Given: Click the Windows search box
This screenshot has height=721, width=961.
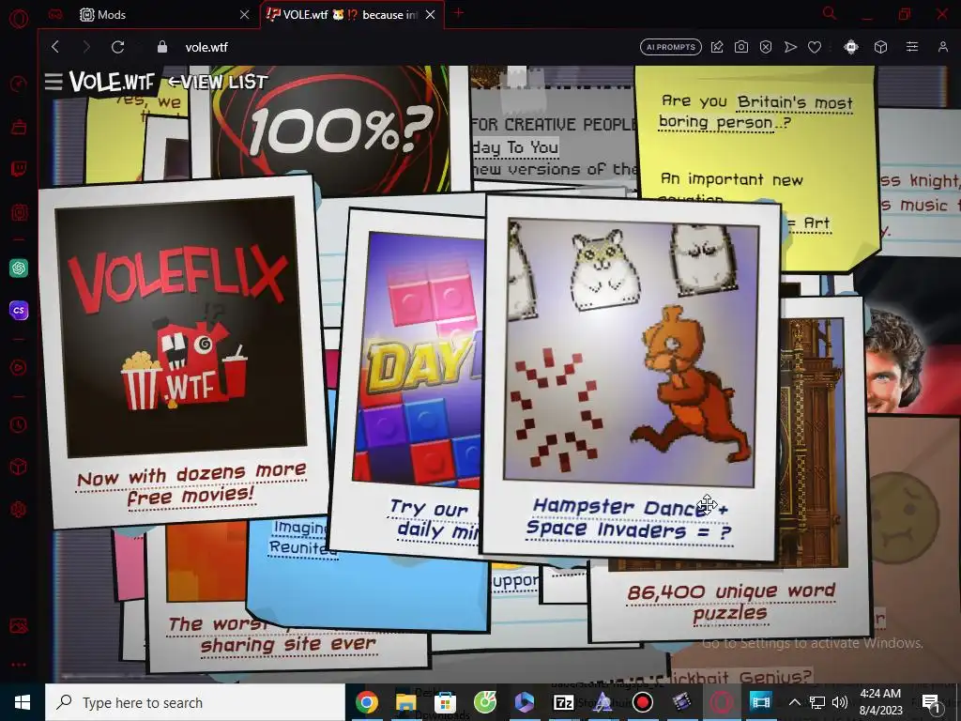Looking at the screenshot, I should point(195,702).
